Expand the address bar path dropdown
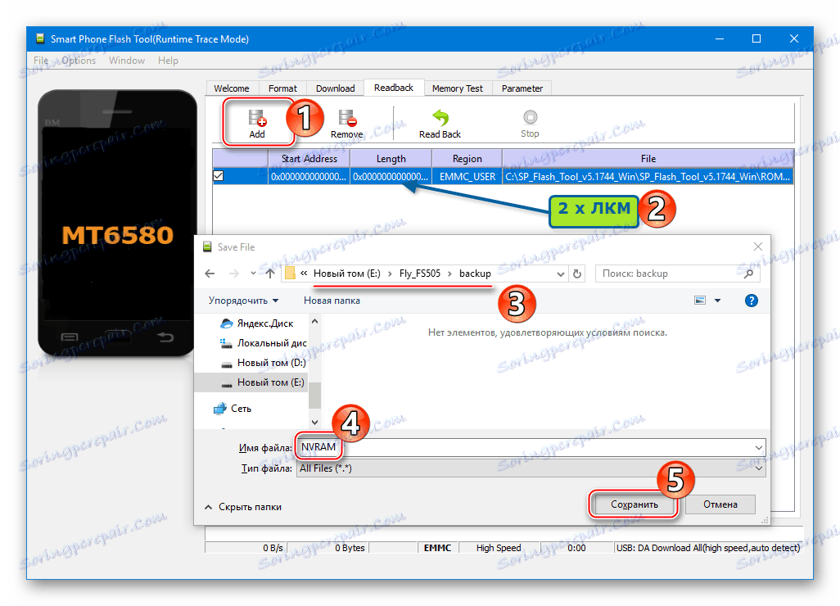 [x=560, y=274]
